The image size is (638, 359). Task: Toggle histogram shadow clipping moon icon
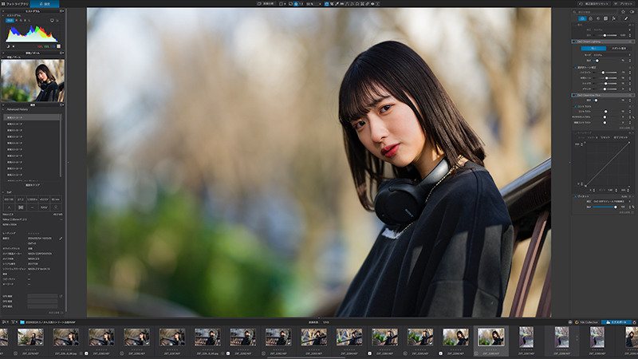pos(8,46)
